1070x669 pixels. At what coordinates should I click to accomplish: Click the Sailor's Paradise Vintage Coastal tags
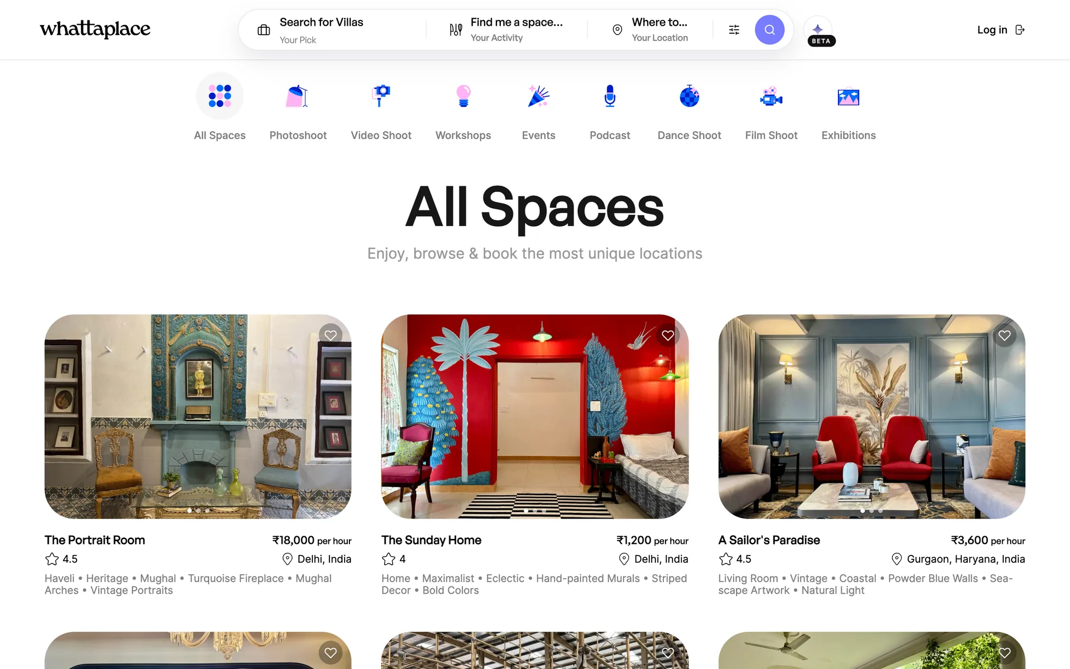pos(866,584)
